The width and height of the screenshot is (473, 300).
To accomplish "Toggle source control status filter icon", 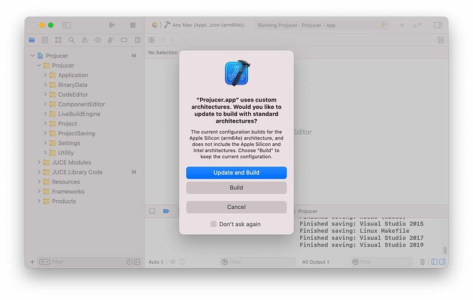I will 137,262.
